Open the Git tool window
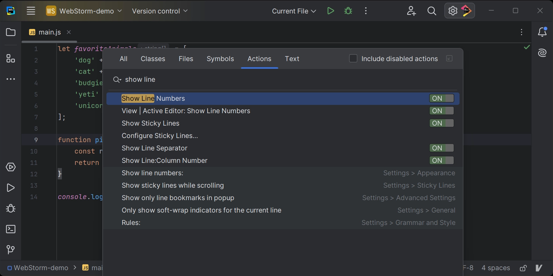The height and width of the screenshot is (276, 553). [11, 249]
